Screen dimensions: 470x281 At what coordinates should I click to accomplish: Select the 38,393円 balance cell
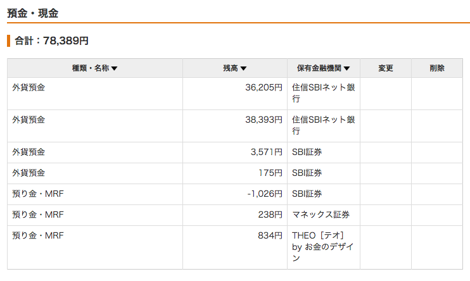click(x=235, y=126)
